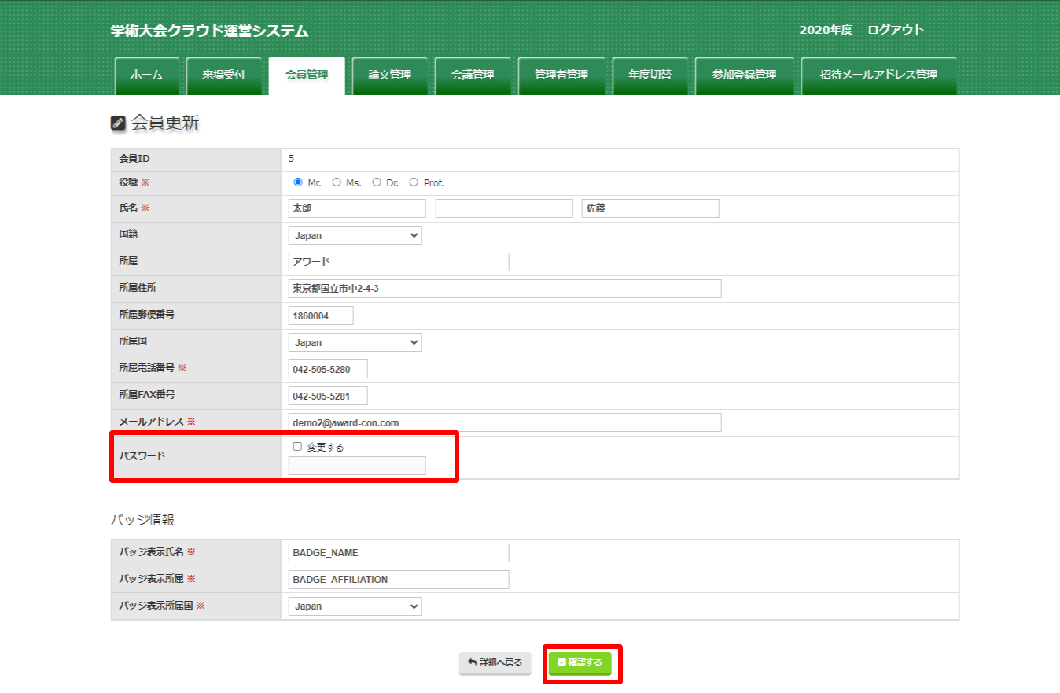The width and height of the screenshot is (1060, 693).
Task: Choose the Dr. title option
Action: click(x=377, y=182)
